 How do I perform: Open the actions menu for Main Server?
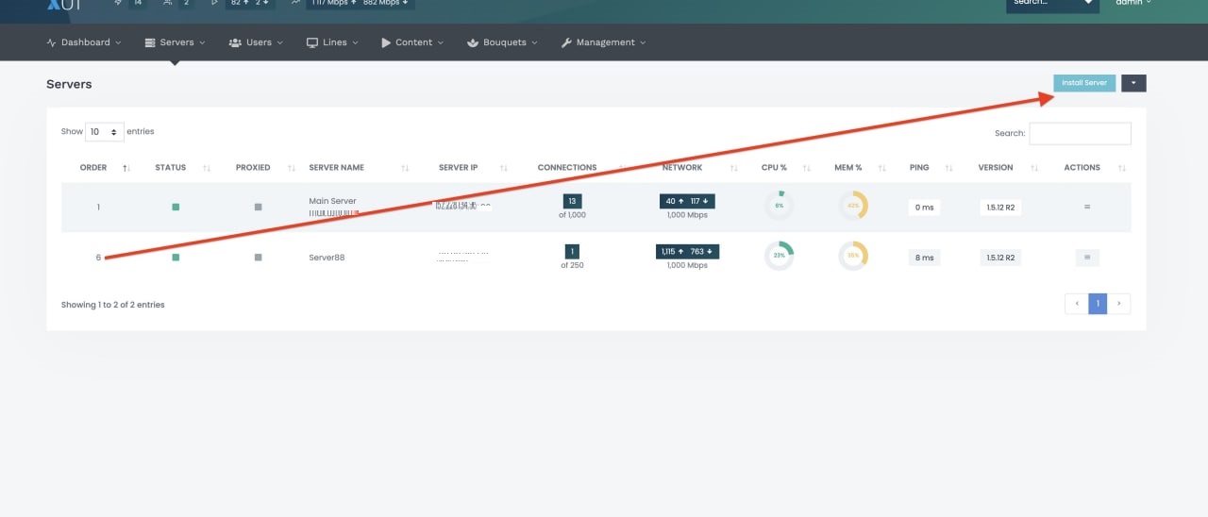pyautogui.click(x=1087, y=207)
